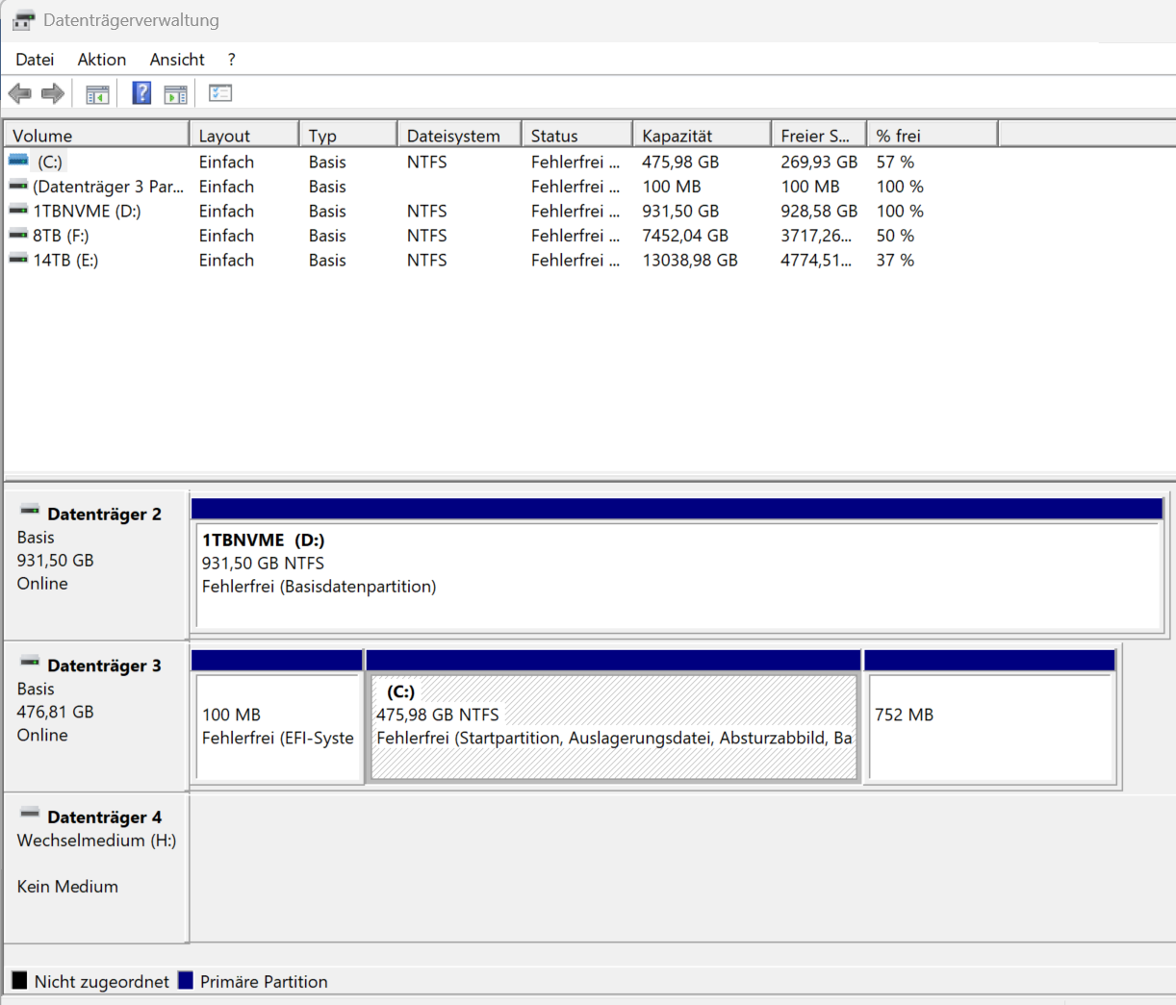The height and width of the screenshot is (1005, 1176).
Task: Select the Datenträger 2 disk header
Action: coord(95,565)
